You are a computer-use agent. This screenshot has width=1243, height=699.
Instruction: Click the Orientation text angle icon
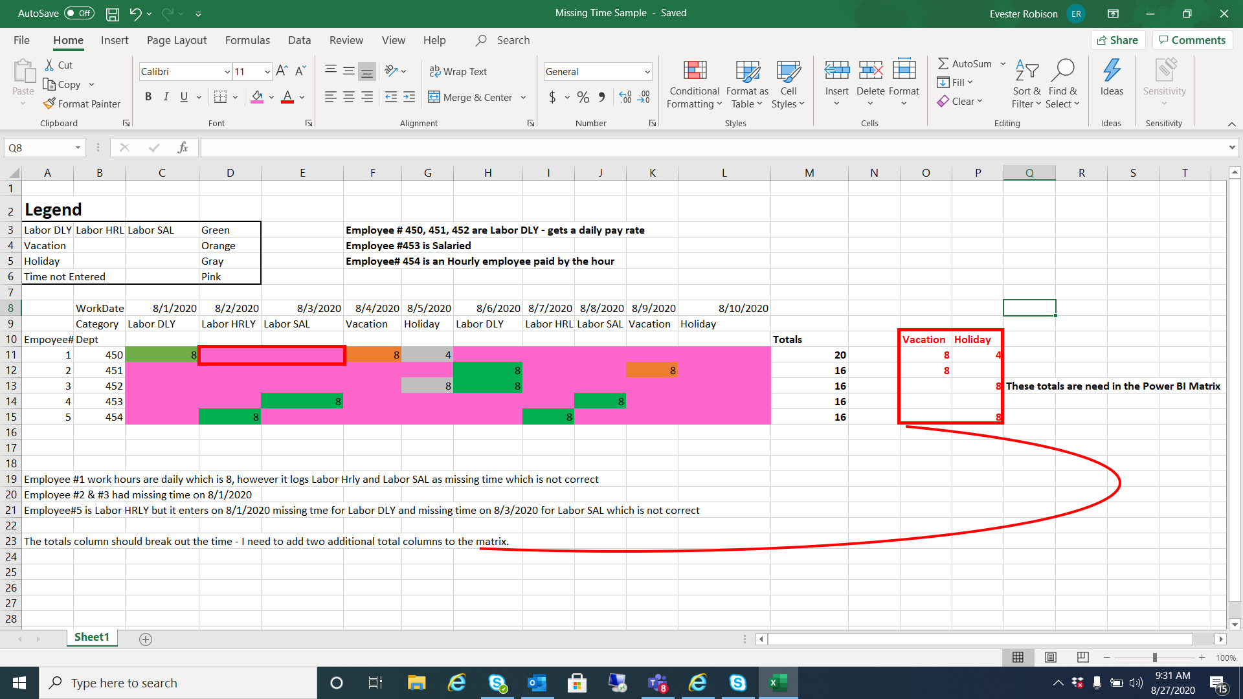tap(391, 71)
